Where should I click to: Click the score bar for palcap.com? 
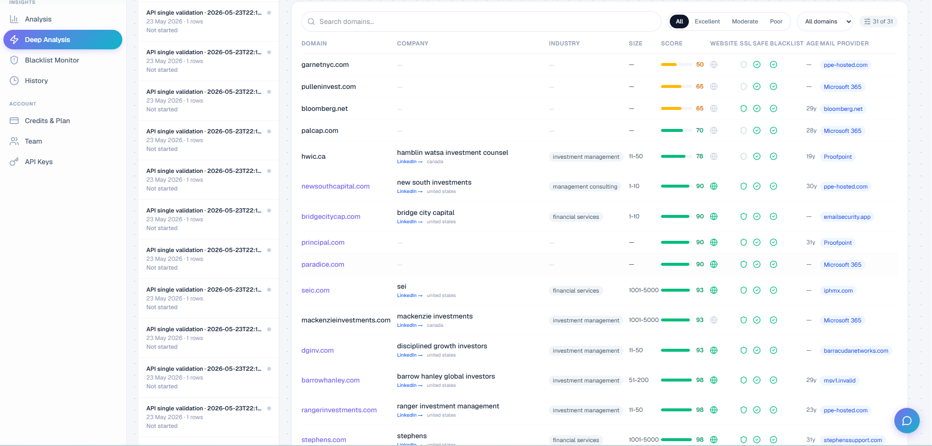[x=672, y=130]
